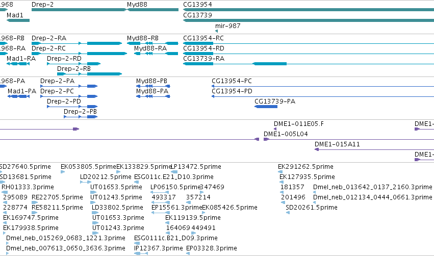Click the CG13954 gene span
Image resolution: width=434 pixels, height=256 pixels.
click(x=309, y=10)
